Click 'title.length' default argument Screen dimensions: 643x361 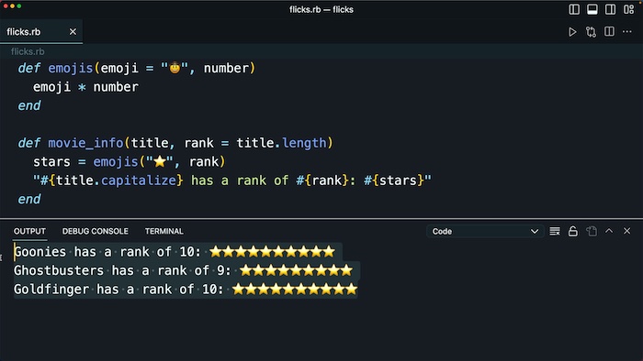(281, 143)
